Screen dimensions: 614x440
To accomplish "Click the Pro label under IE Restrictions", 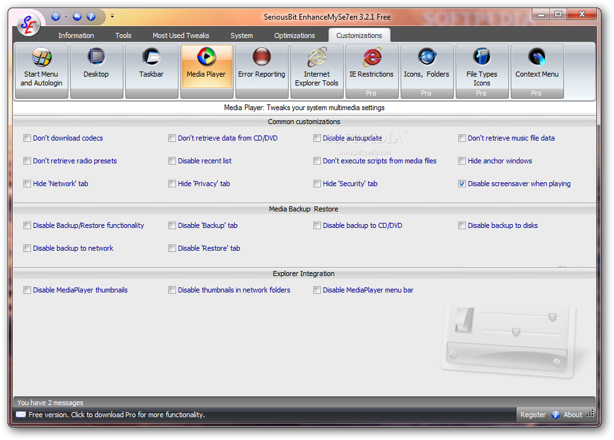I will click(371, 93).
